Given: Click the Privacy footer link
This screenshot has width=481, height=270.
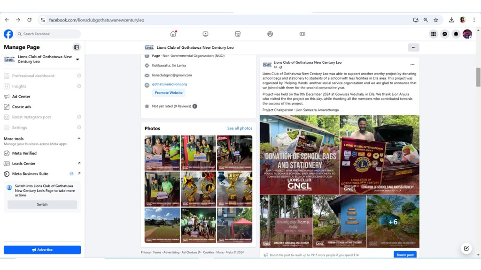Looking at the screenshot, I should coord(146,252).
